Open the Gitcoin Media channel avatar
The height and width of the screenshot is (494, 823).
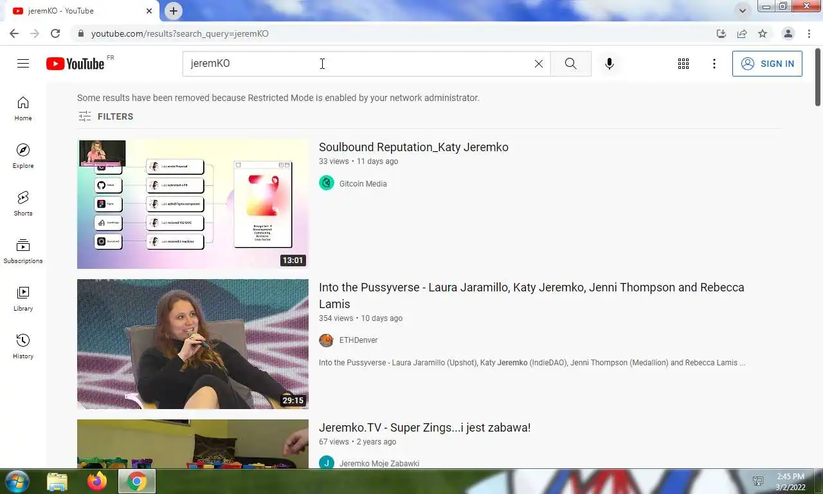pyautogui.click(x=327, y=183)
